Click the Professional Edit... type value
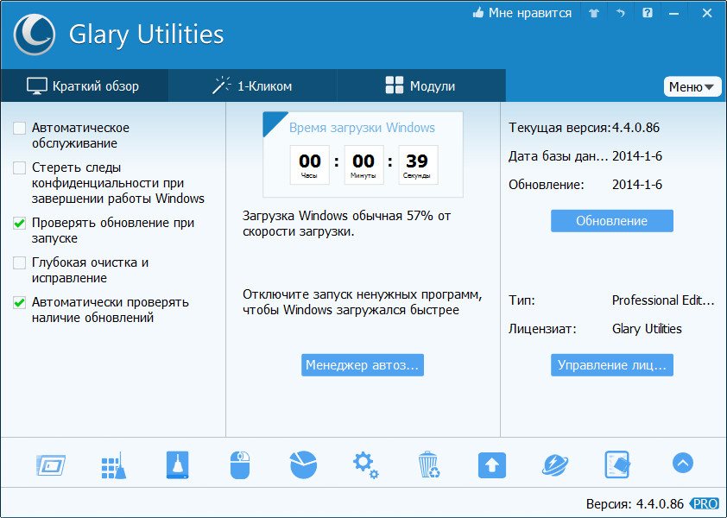Screen dimensions: 727x518 [663, 300]
